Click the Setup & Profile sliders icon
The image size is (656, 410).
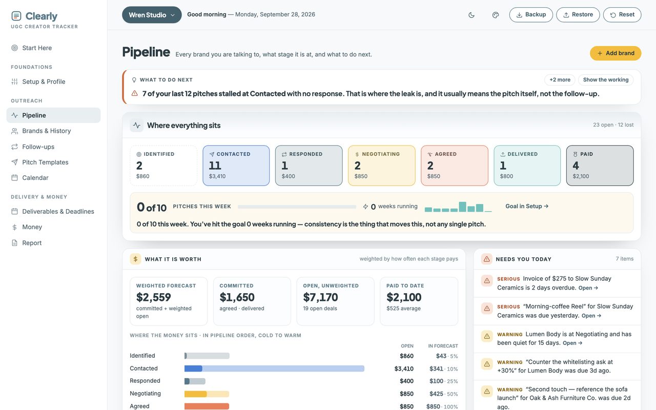tap(14, 81)
